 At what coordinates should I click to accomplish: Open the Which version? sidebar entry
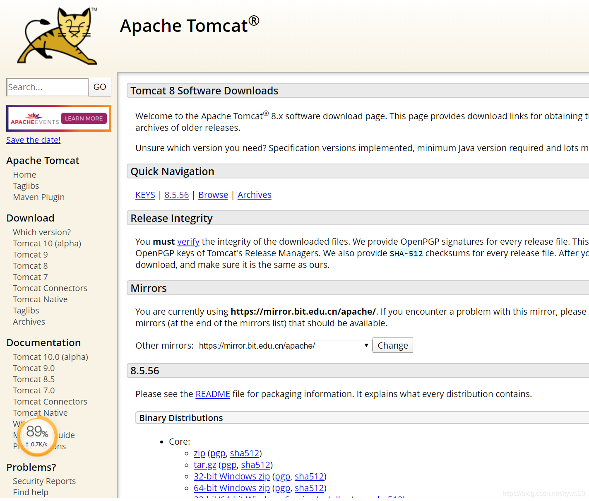click(41, 232)
